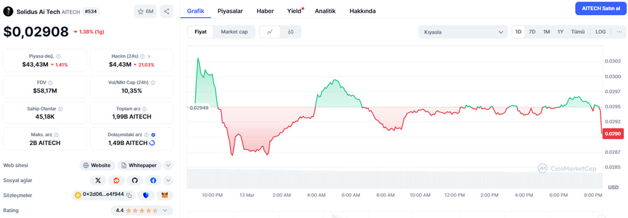Viewport: 628px width, 218px height.
Task: Open the Website link
Action: (98, 165)
